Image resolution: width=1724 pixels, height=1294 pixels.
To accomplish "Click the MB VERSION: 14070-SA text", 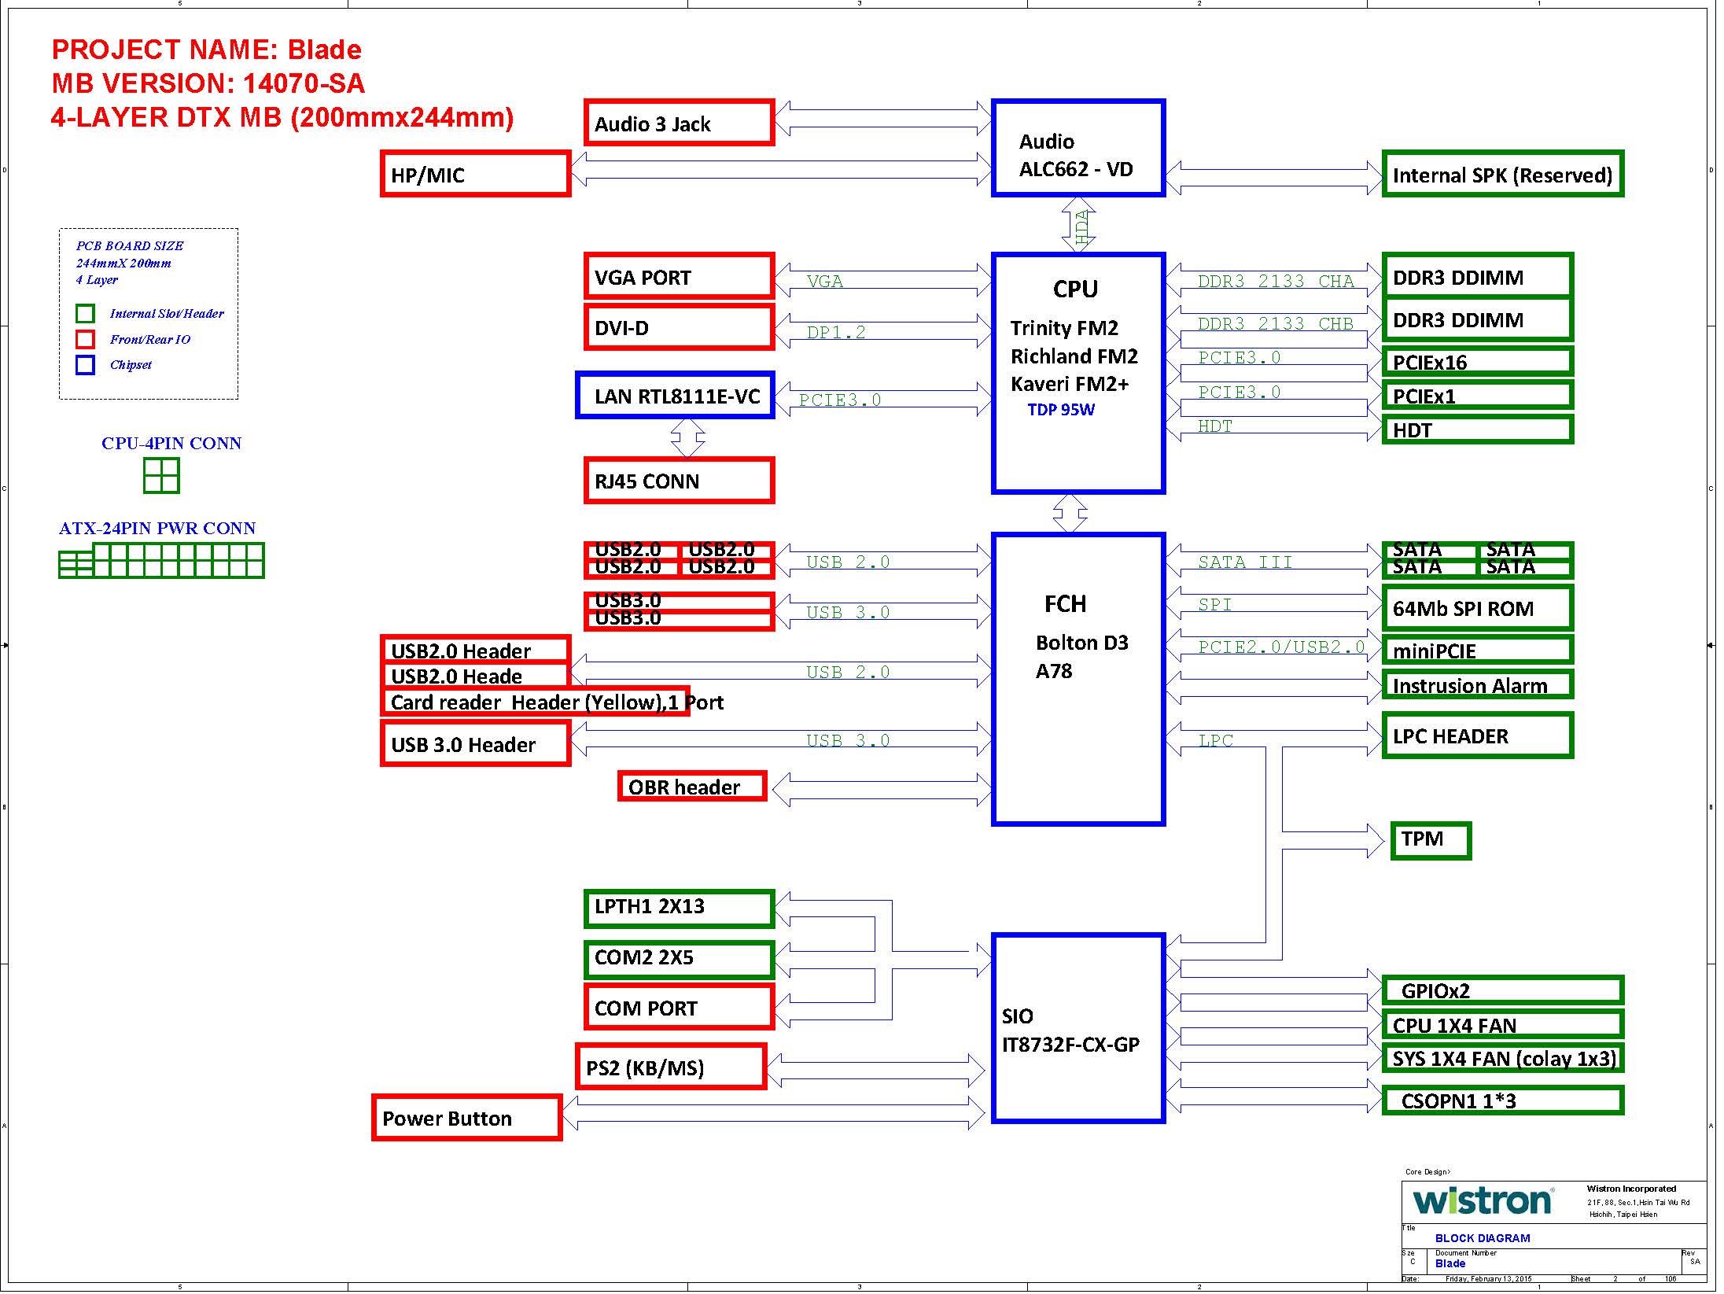I will click(x=208, y=83).
